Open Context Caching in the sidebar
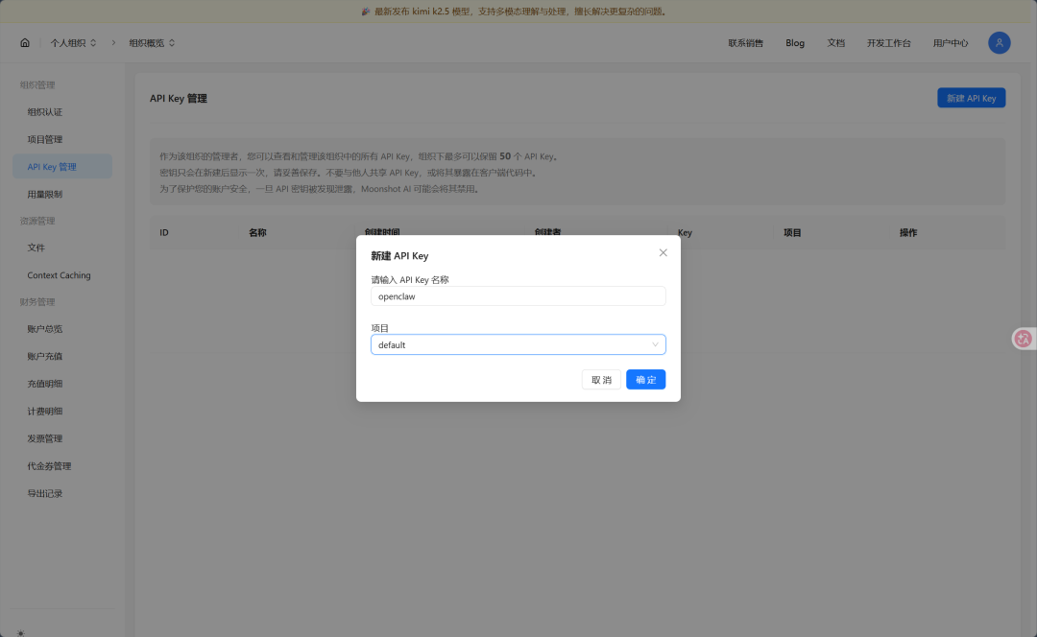The width and height of the screenshot is (1037, 637). (62, 275)
